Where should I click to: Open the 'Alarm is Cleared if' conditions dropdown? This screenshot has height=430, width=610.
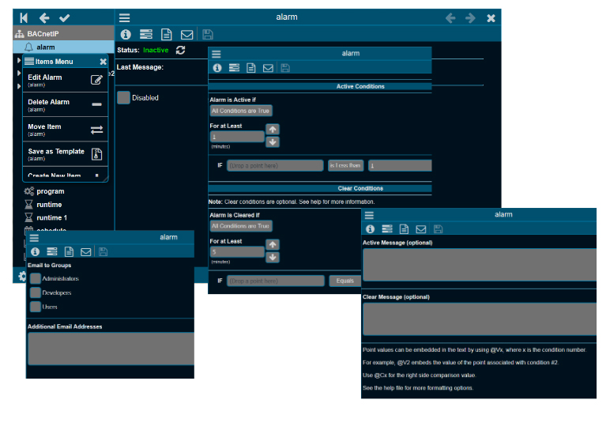click(240, 225)
